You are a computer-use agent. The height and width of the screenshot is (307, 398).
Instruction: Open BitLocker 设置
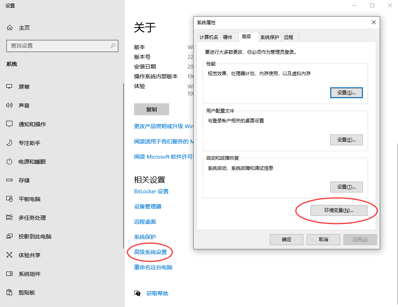[x=151, y=191]
